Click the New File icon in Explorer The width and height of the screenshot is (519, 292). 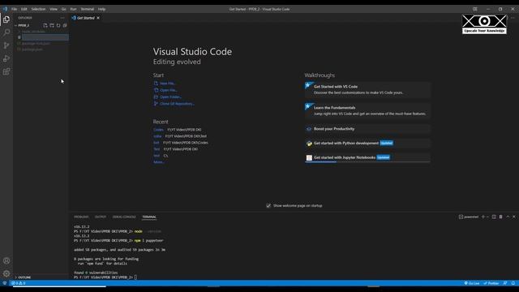click(x=45, y=25)
